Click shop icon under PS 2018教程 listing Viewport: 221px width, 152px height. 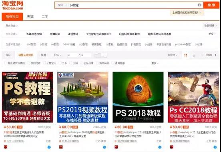pyautogui.click(x=116, y=141)
